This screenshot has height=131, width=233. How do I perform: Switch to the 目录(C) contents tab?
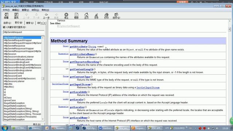tap(7, 23)
